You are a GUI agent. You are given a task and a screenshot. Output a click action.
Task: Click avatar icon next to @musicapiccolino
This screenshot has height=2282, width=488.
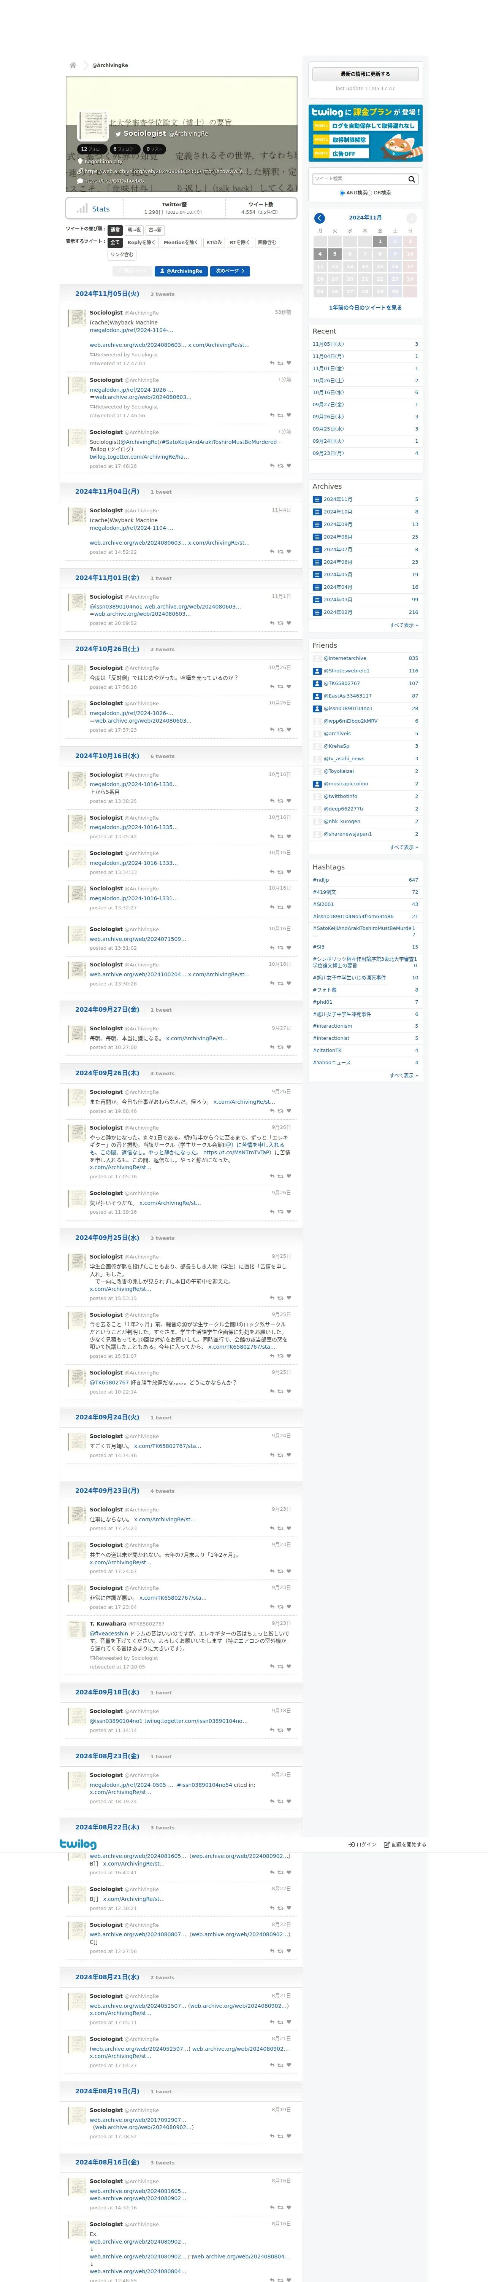point(317,784)
